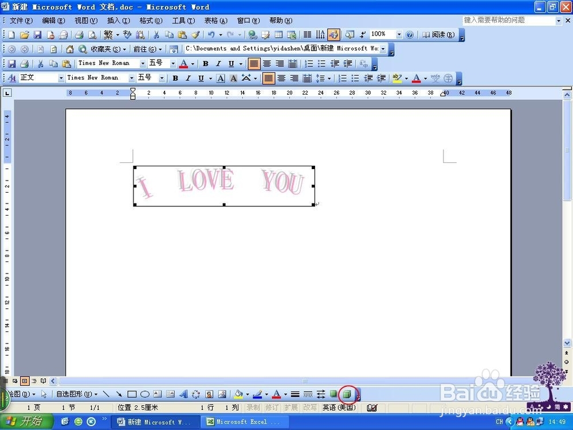Viewport: 573px width, 430px height.
Task: Open print preview with the magnifier page icon
Action: [x=92, y=35]
